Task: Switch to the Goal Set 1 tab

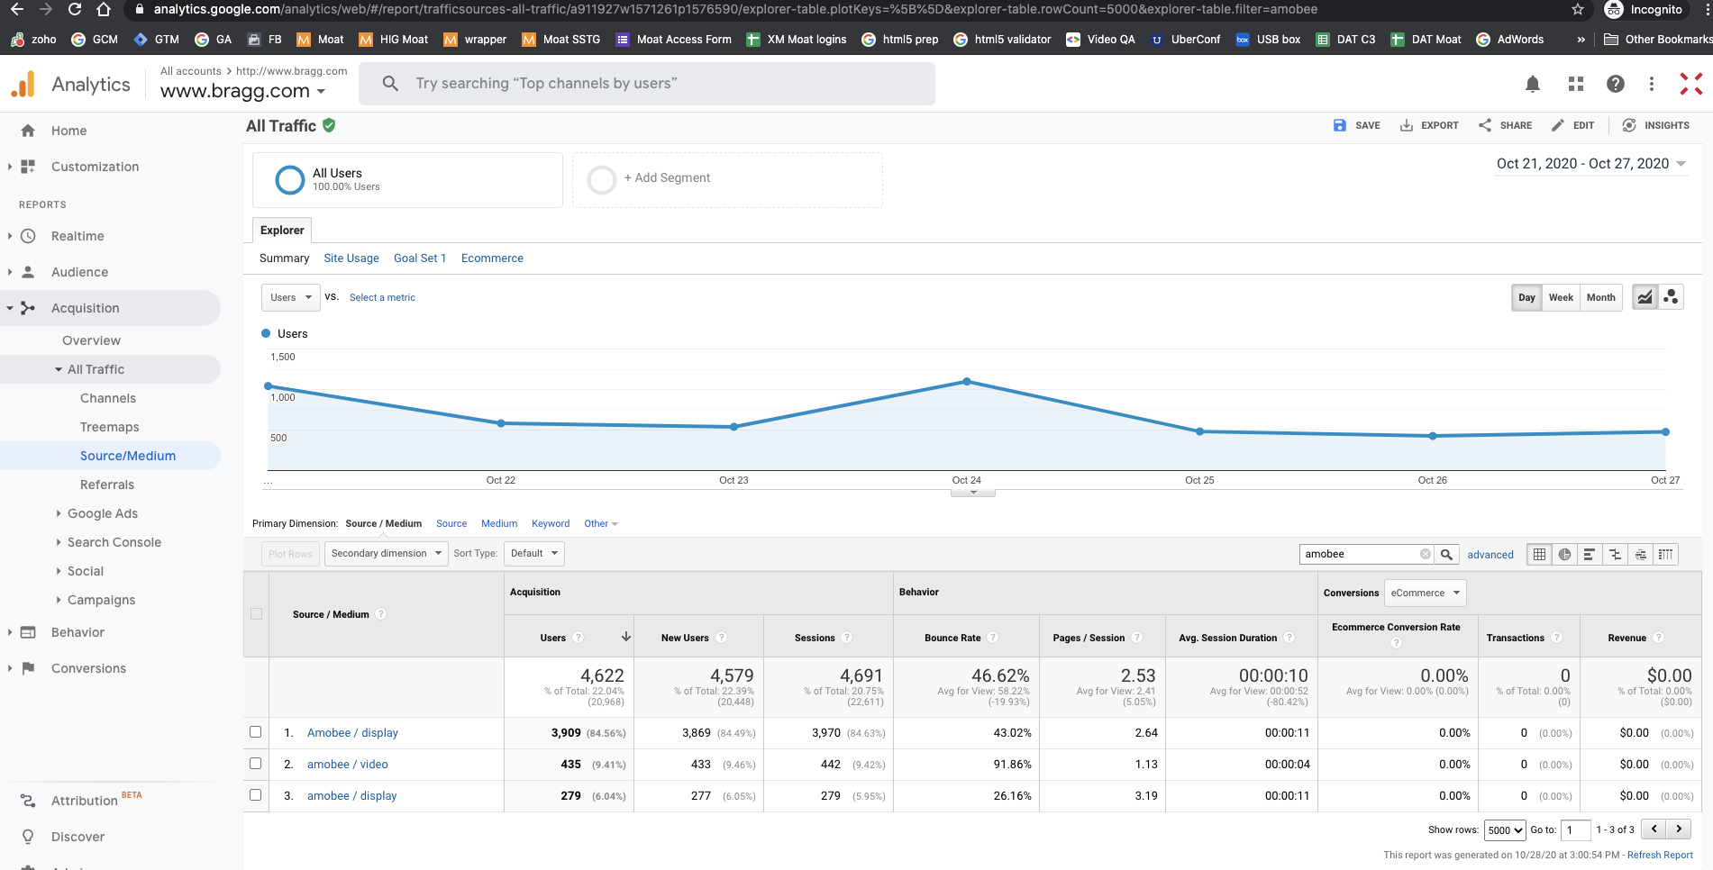Action: (420, 258)
